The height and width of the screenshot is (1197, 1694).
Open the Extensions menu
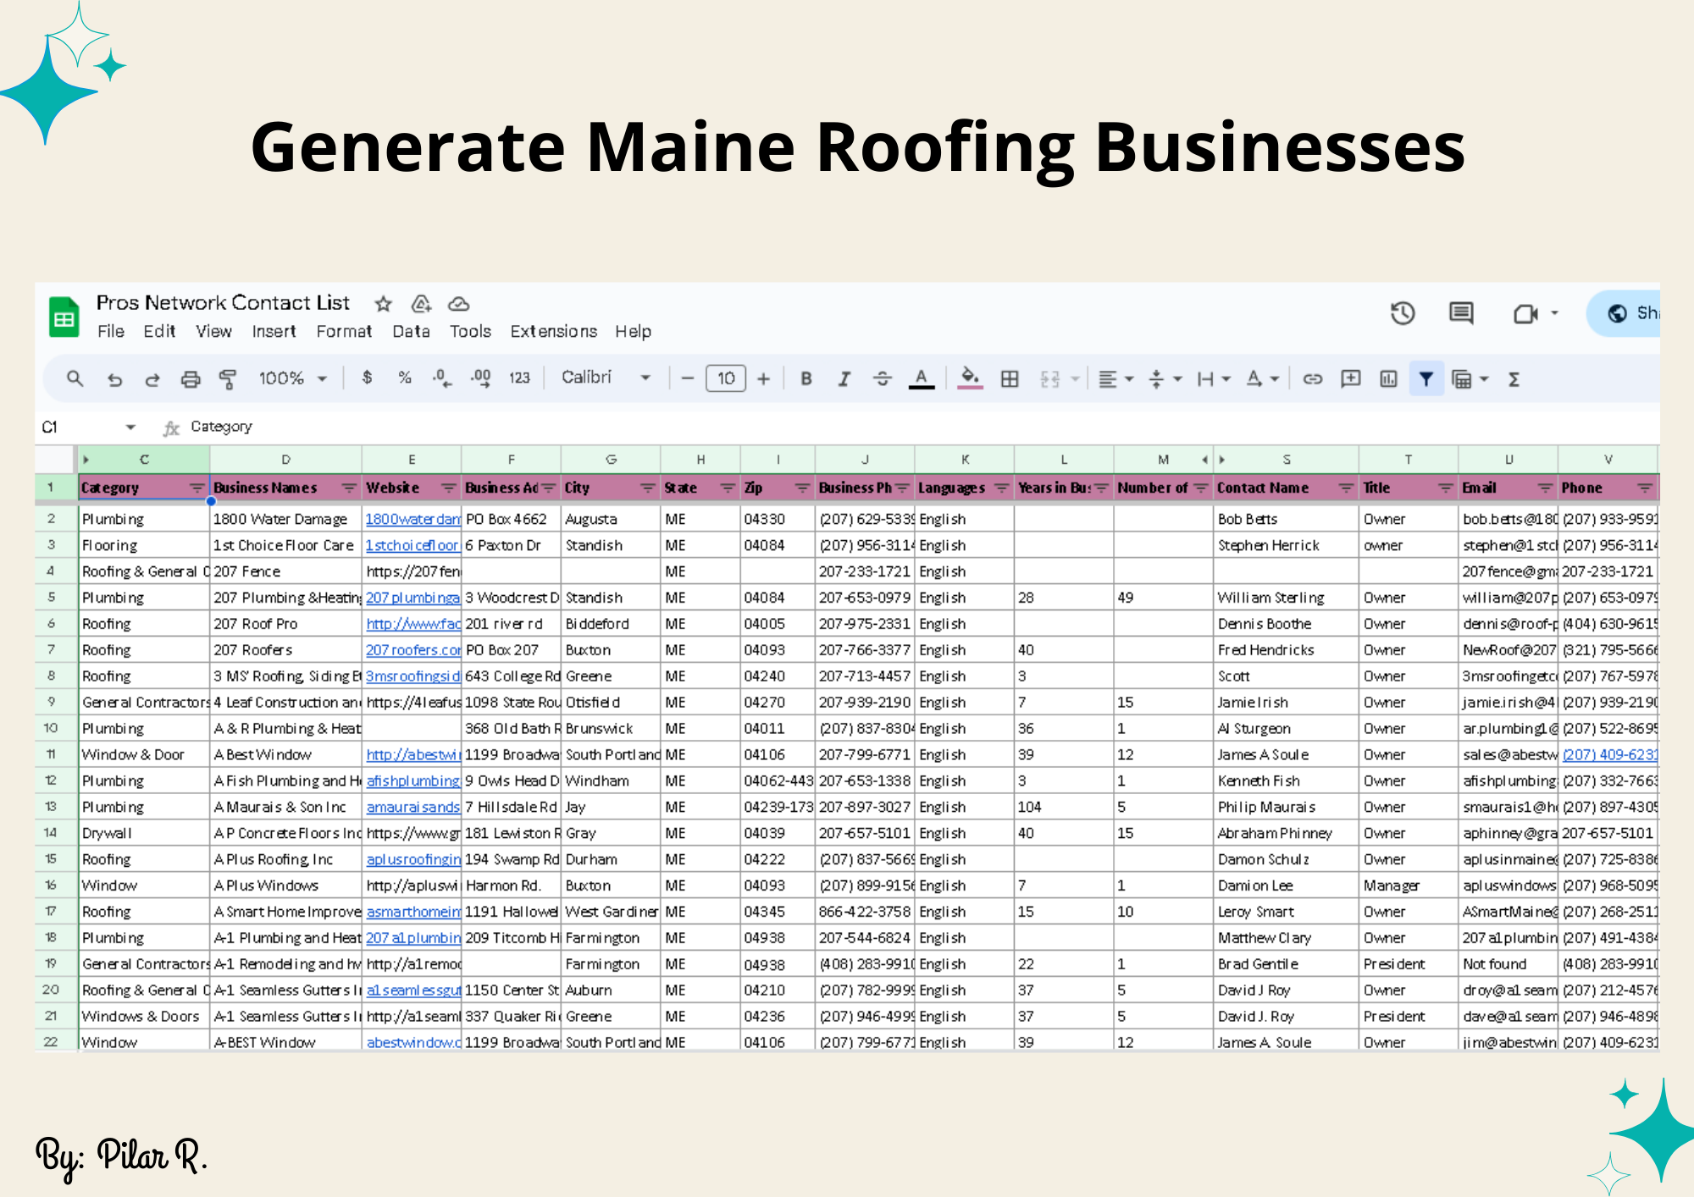coord(553,331)
